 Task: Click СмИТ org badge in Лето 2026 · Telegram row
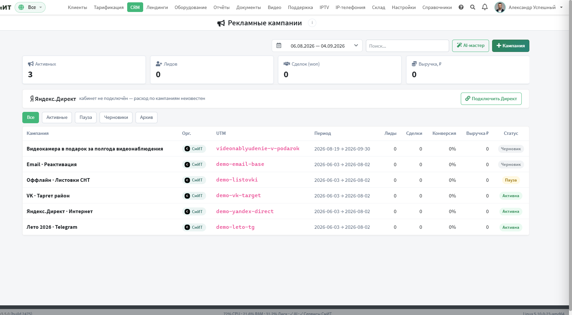[x=194, y=227]
